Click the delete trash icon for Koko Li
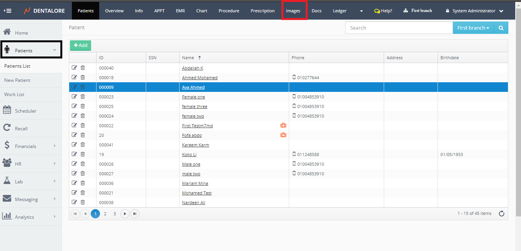Viewport: 521px width, 251px height. (83, 155)
